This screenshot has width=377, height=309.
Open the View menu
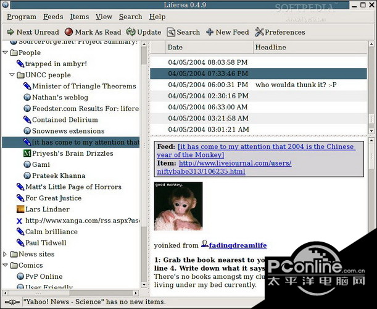pyautogui.click(x=104, y=17)
